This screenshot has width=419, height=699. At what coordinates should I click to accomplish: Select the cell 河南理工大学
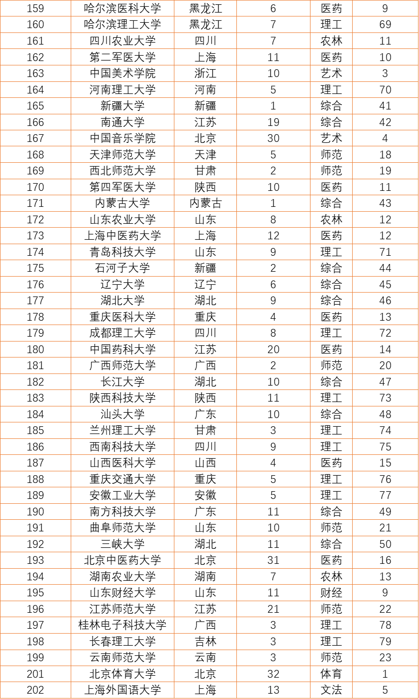(x=123, y=90)
